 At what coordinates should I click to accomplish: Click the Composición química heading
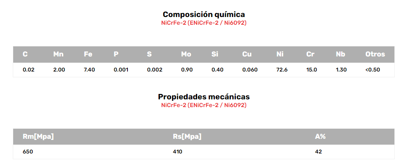point(204,14)
